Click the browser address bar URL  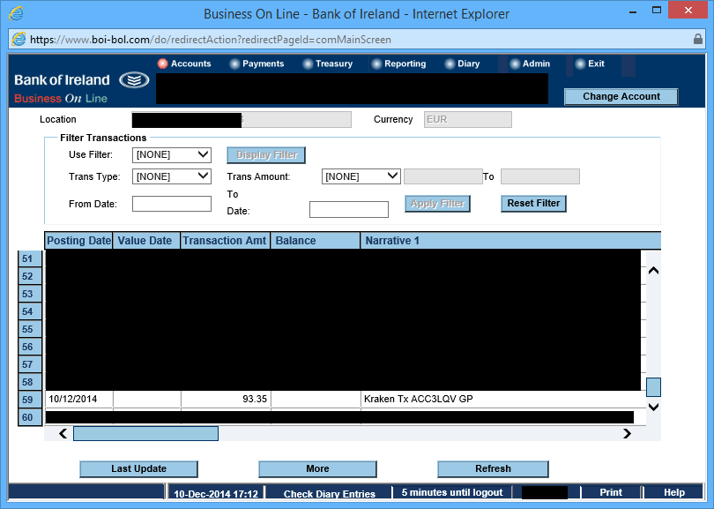click(x=211, y=40)
